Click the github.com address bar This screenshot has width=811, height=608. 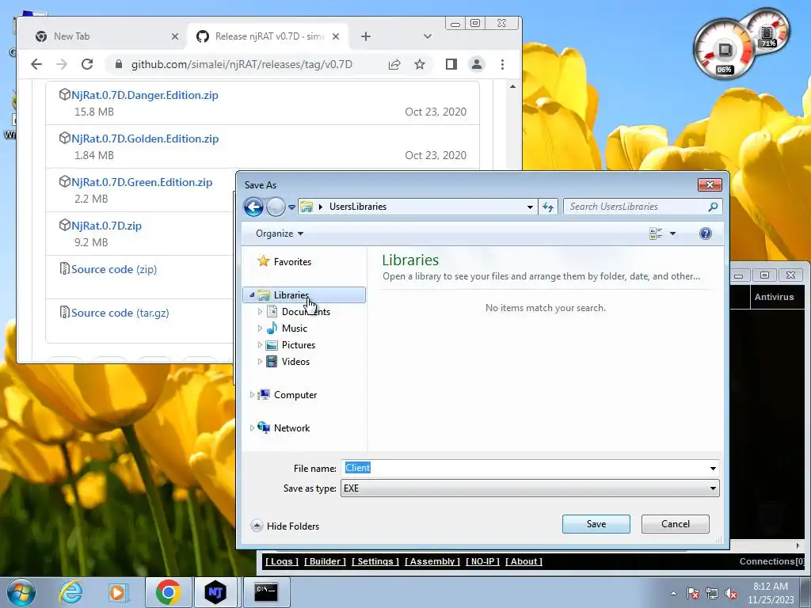point(242,64)
